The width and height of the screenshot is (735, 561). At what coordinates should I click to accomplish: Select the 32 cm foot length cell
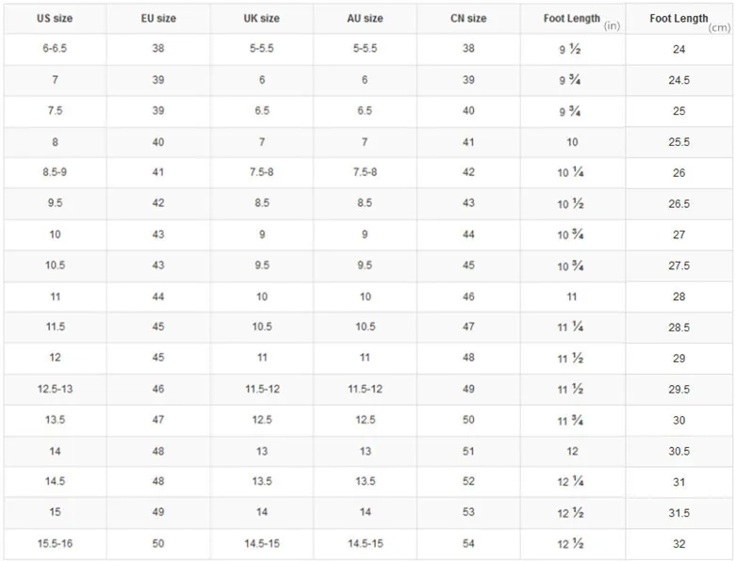[x=679, y=544]
